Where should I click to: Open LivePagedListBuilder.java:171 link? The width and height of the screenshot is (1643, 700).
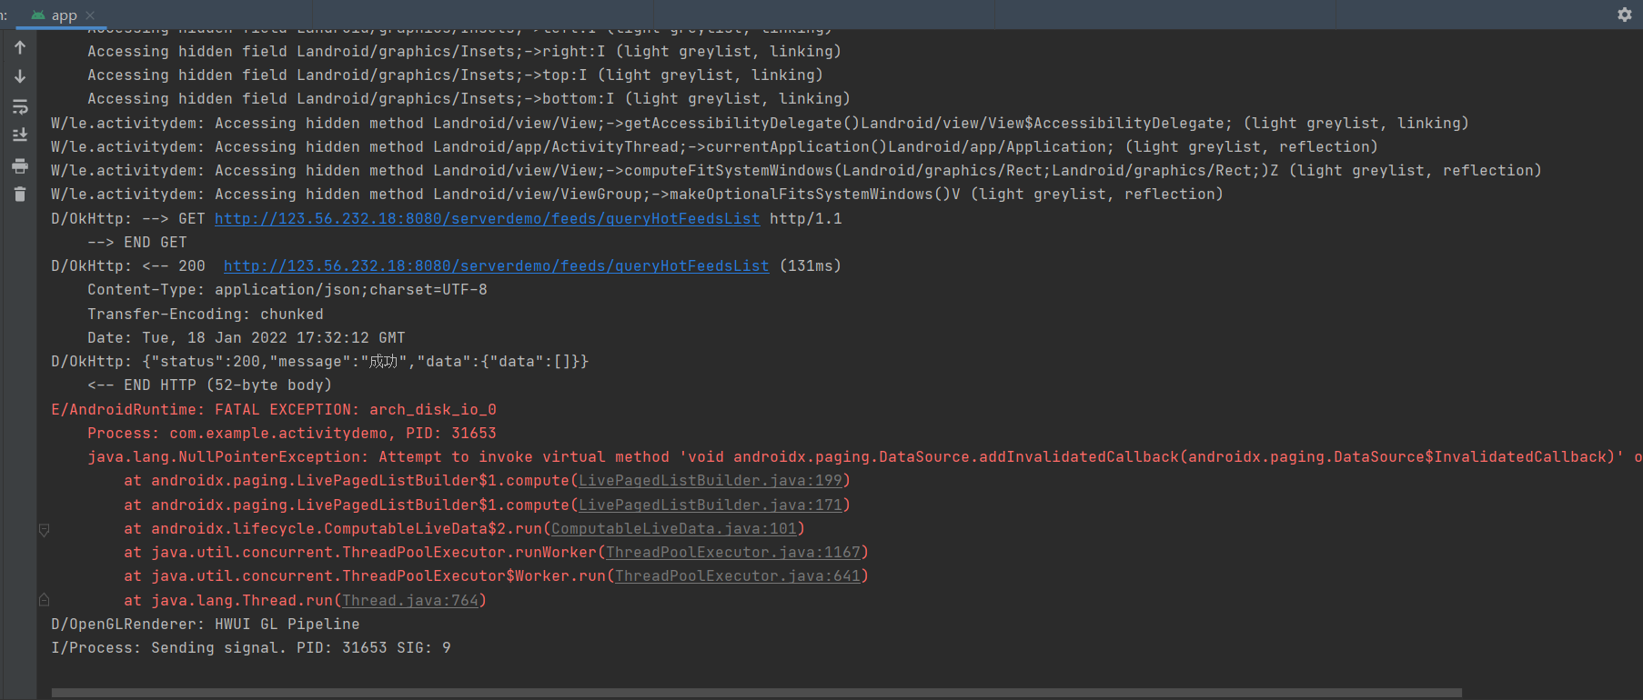711,505
